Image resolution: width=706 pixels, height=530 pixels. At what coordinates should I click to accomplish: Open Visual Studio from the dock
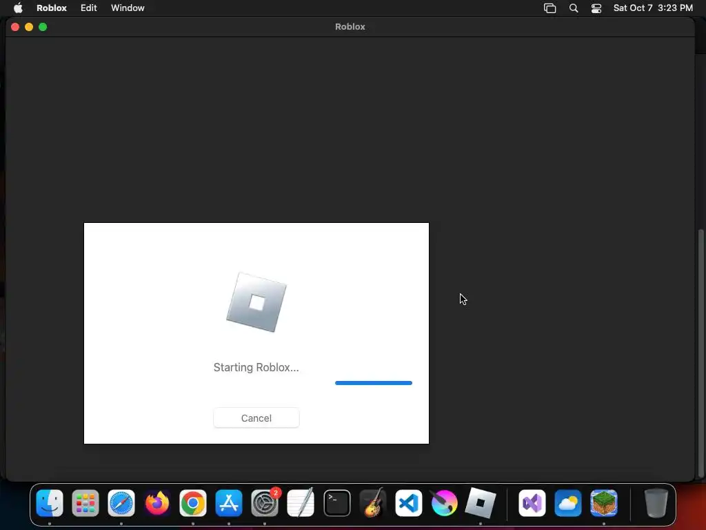click(x=532, y=503)
